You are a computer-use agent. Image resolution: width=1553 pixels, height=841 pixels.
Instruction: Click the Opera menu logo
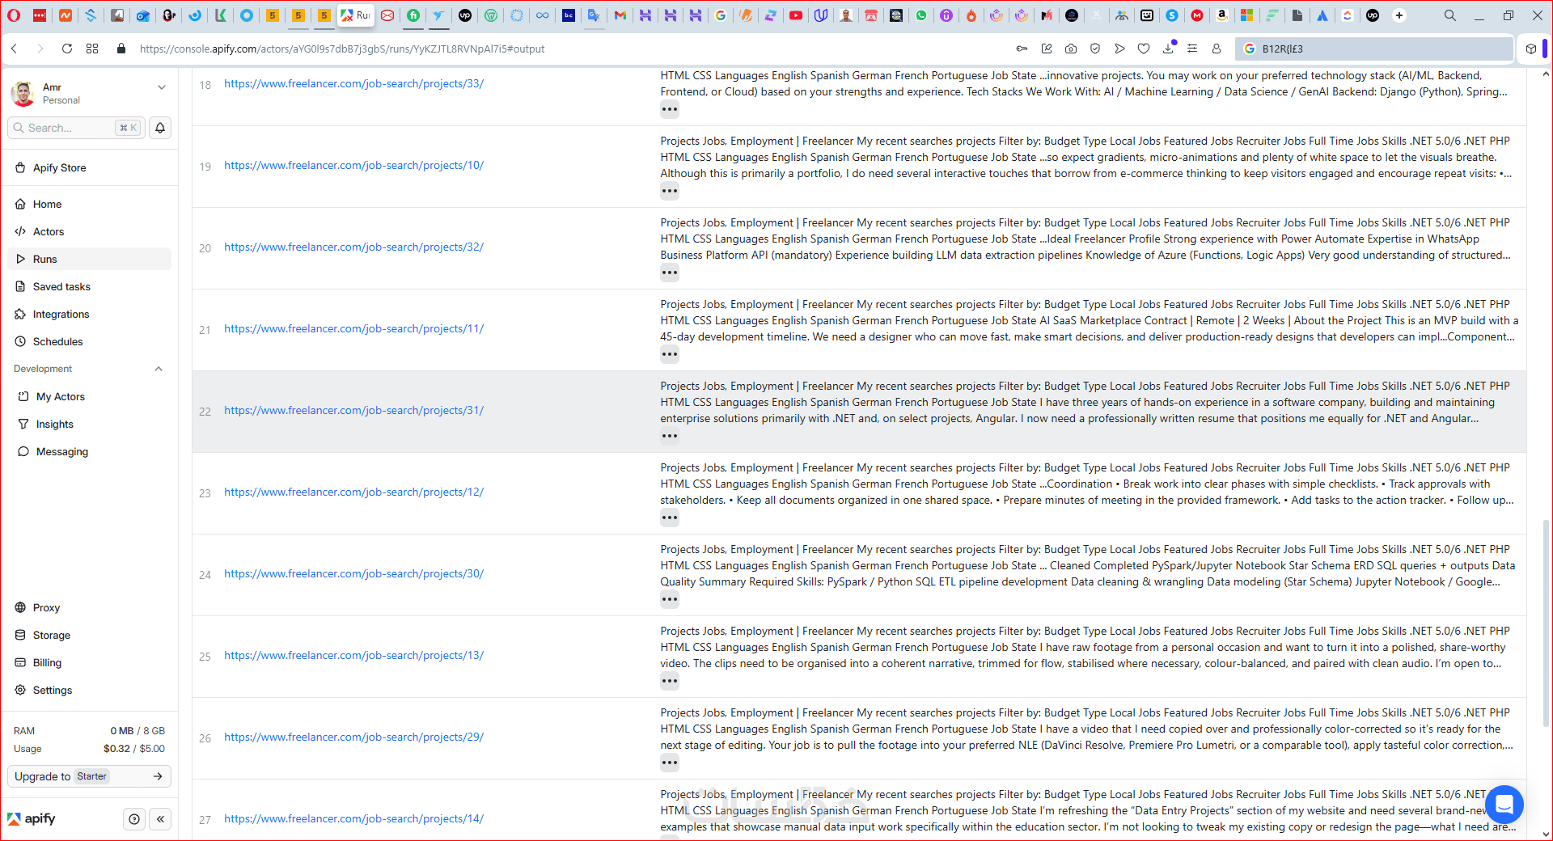(x=14, y=15)
